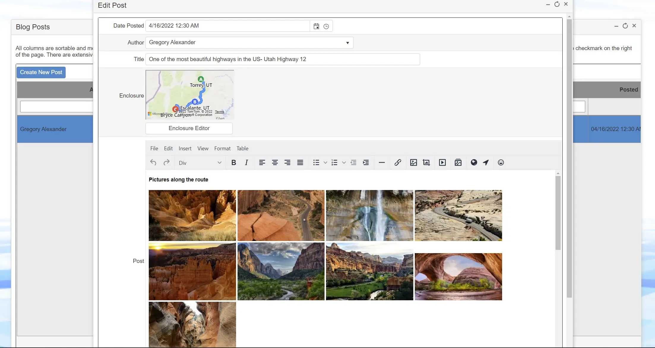Open the Edit menu

(168, 149)
